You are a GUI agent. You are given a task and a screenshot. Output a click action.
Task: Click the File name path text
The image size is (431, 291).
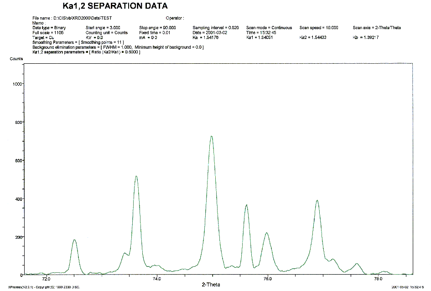pos(72,18)
